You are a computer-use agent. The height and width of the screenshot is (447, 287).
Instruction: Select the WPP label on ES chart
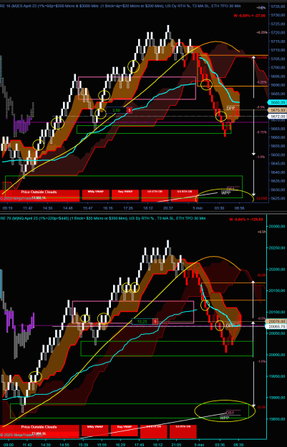click(225, 192)
